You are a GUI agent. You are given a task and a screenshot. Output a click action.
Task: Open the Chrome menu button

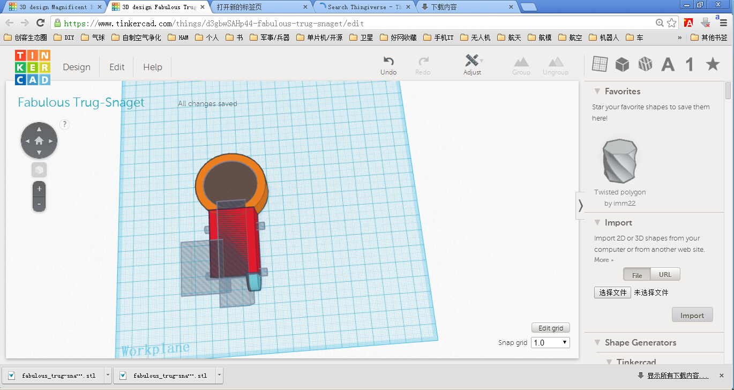[x=723, y=23]
